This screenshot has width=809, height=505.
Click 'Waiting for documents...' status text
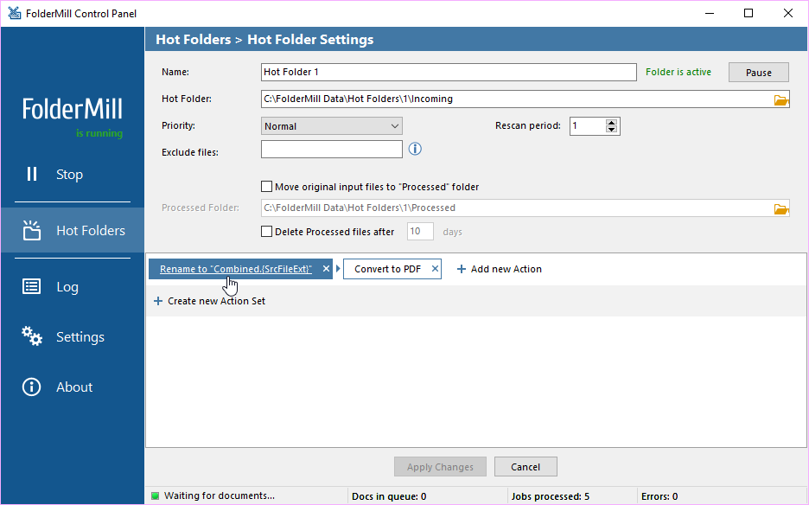pyautogui.click(x=220, y=495)
